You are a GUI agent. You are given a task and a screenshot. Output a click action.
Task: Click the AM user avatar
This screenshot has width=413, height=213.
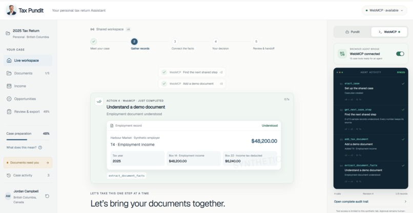[x=8, y=196]
